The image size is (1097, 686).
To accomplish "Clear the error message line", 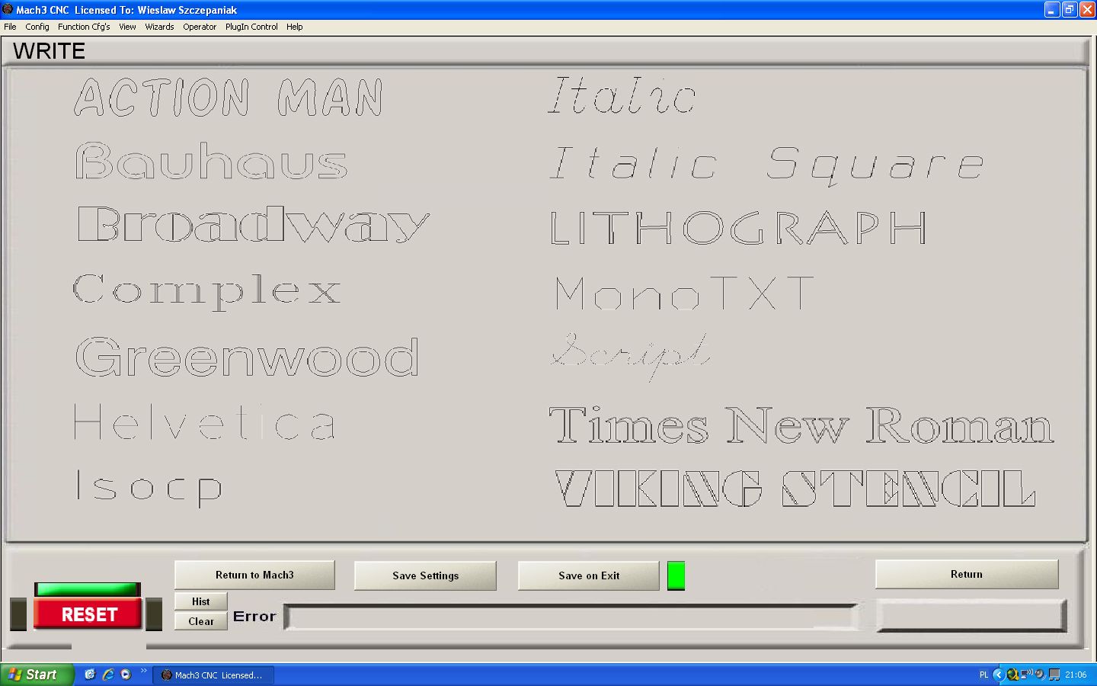I will tap(201, 621).
